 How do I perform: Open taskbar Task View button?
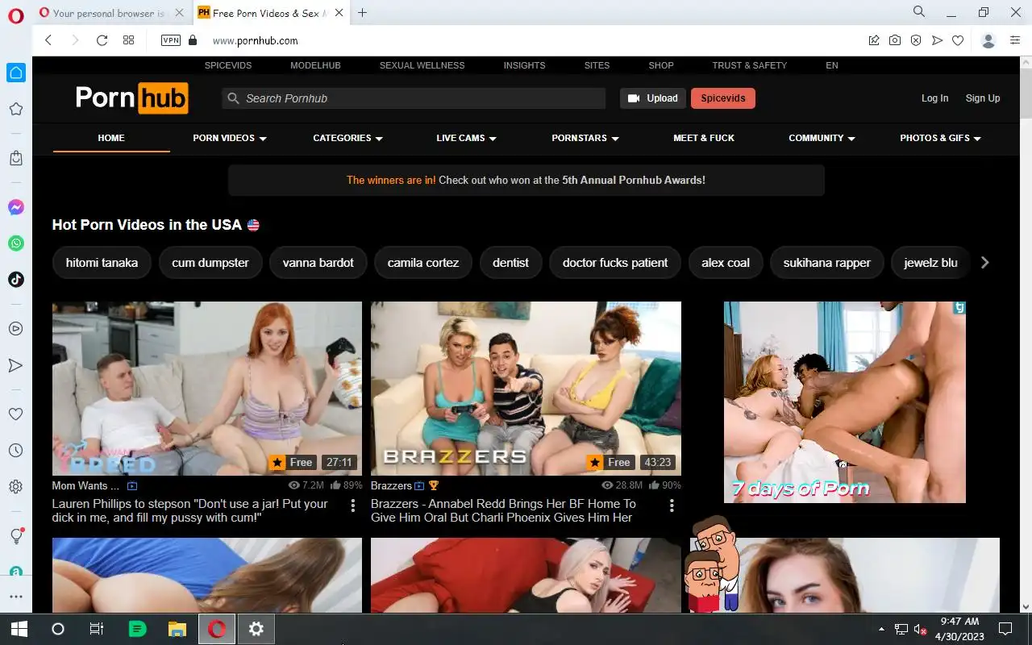pyautogui.click(x=96, y=629)
